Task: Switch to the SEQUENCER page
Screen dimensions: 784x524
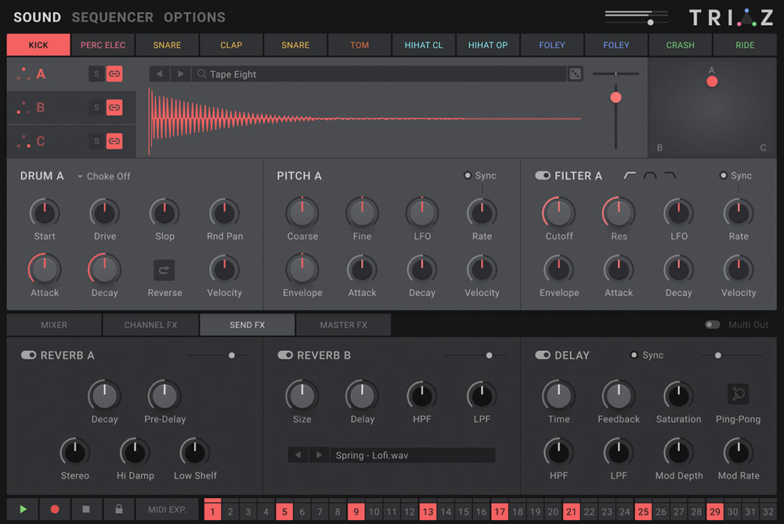Action: point(112,16)
